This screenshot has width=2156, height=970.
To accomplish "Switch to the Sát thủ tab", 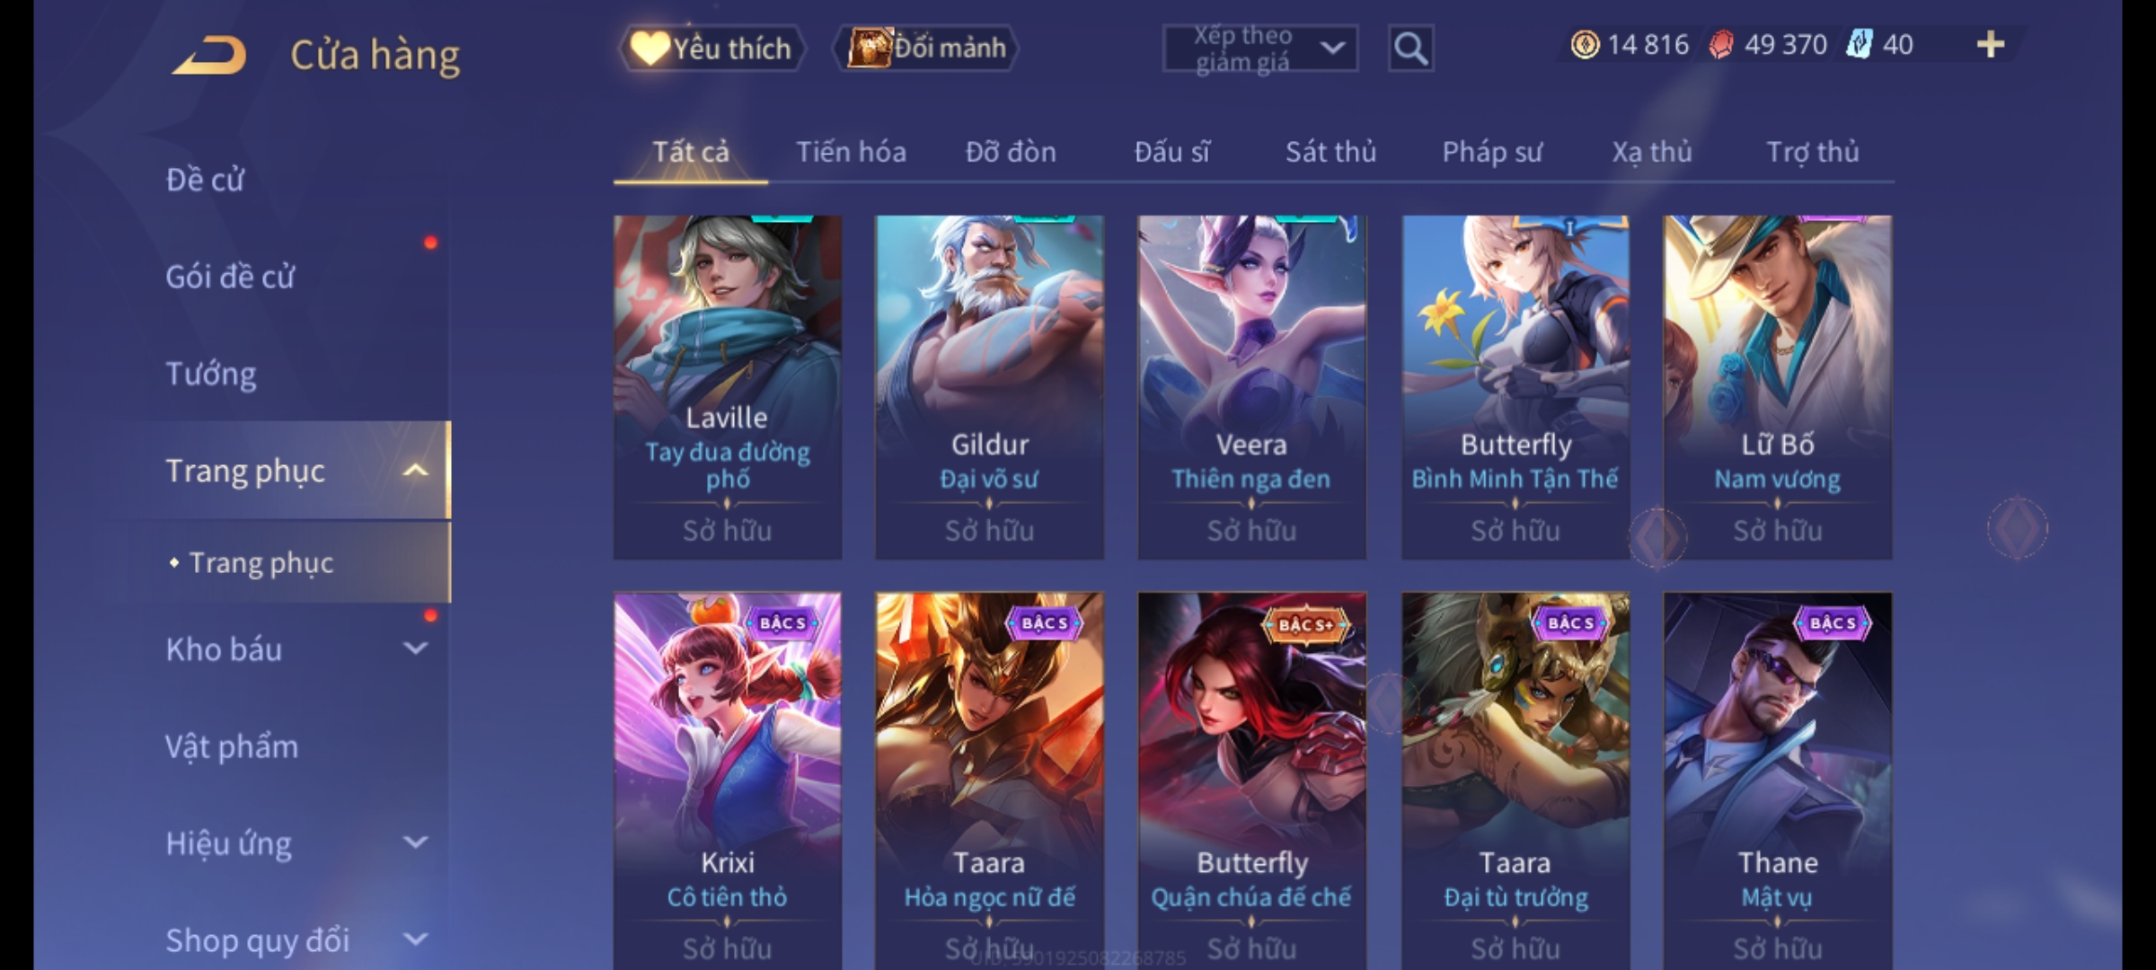I will [x=1330, y=152].
